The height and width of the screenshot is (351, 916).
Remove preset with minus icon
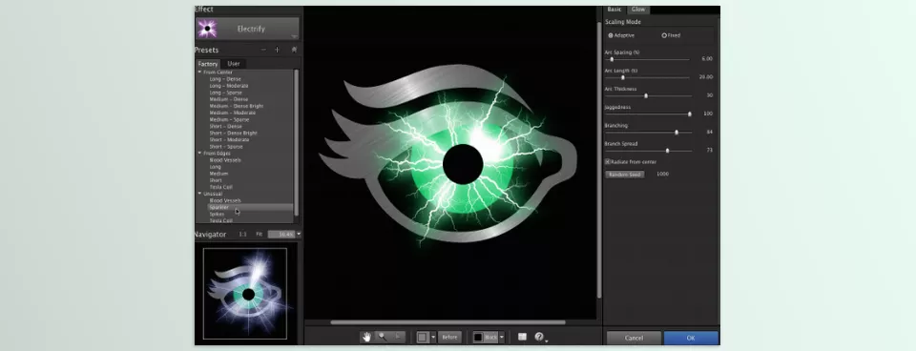263,50
